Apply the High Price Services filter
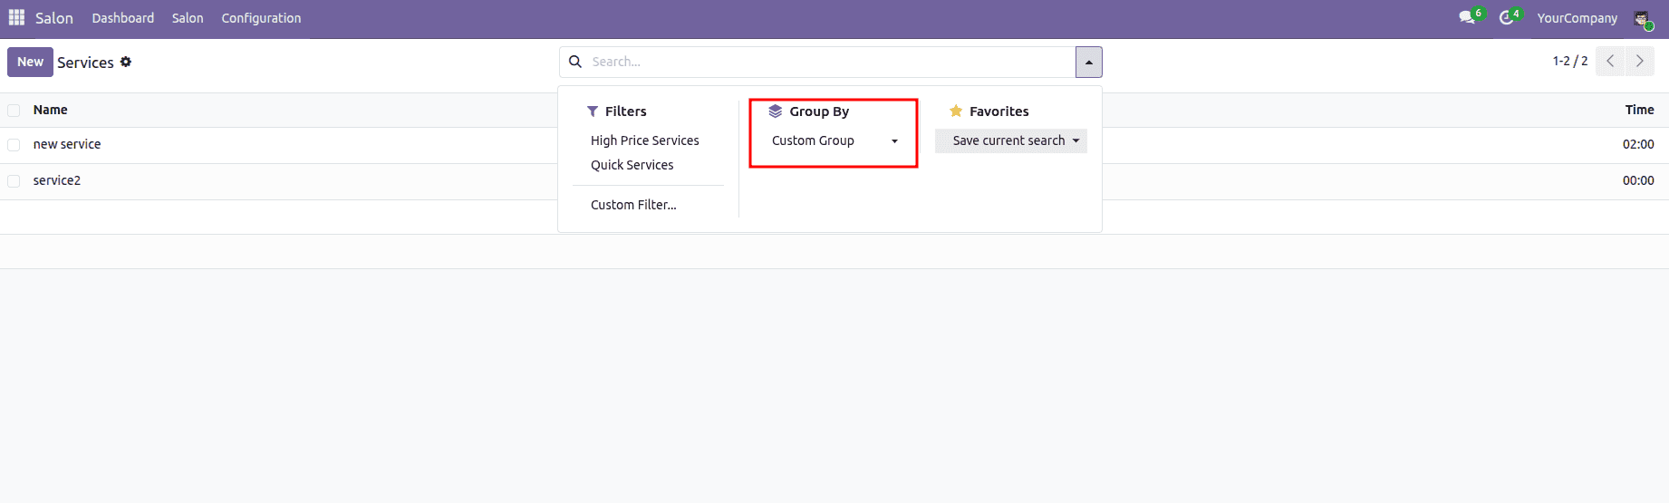The height and width of the screenshot is (503, 1669). (x=644, y=140)
